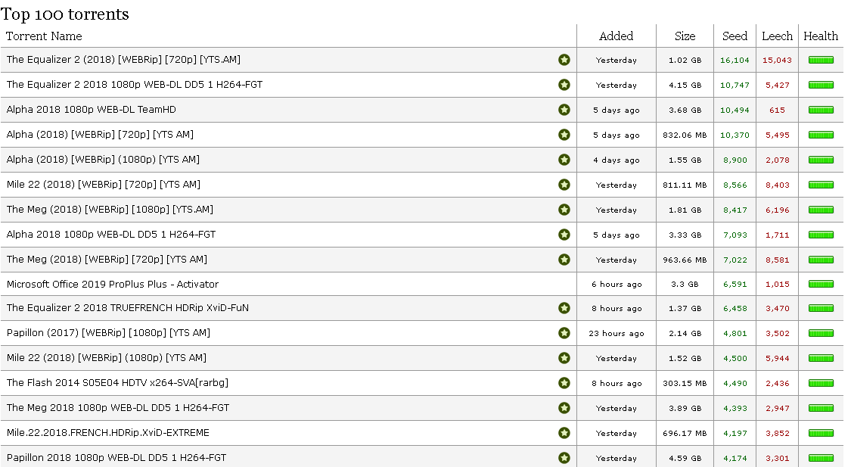Screen dimensions: 851x467
Task: Open The Equalizer 2 TRUEFRENCH HDRip torrent
Action: pos(128,308)
